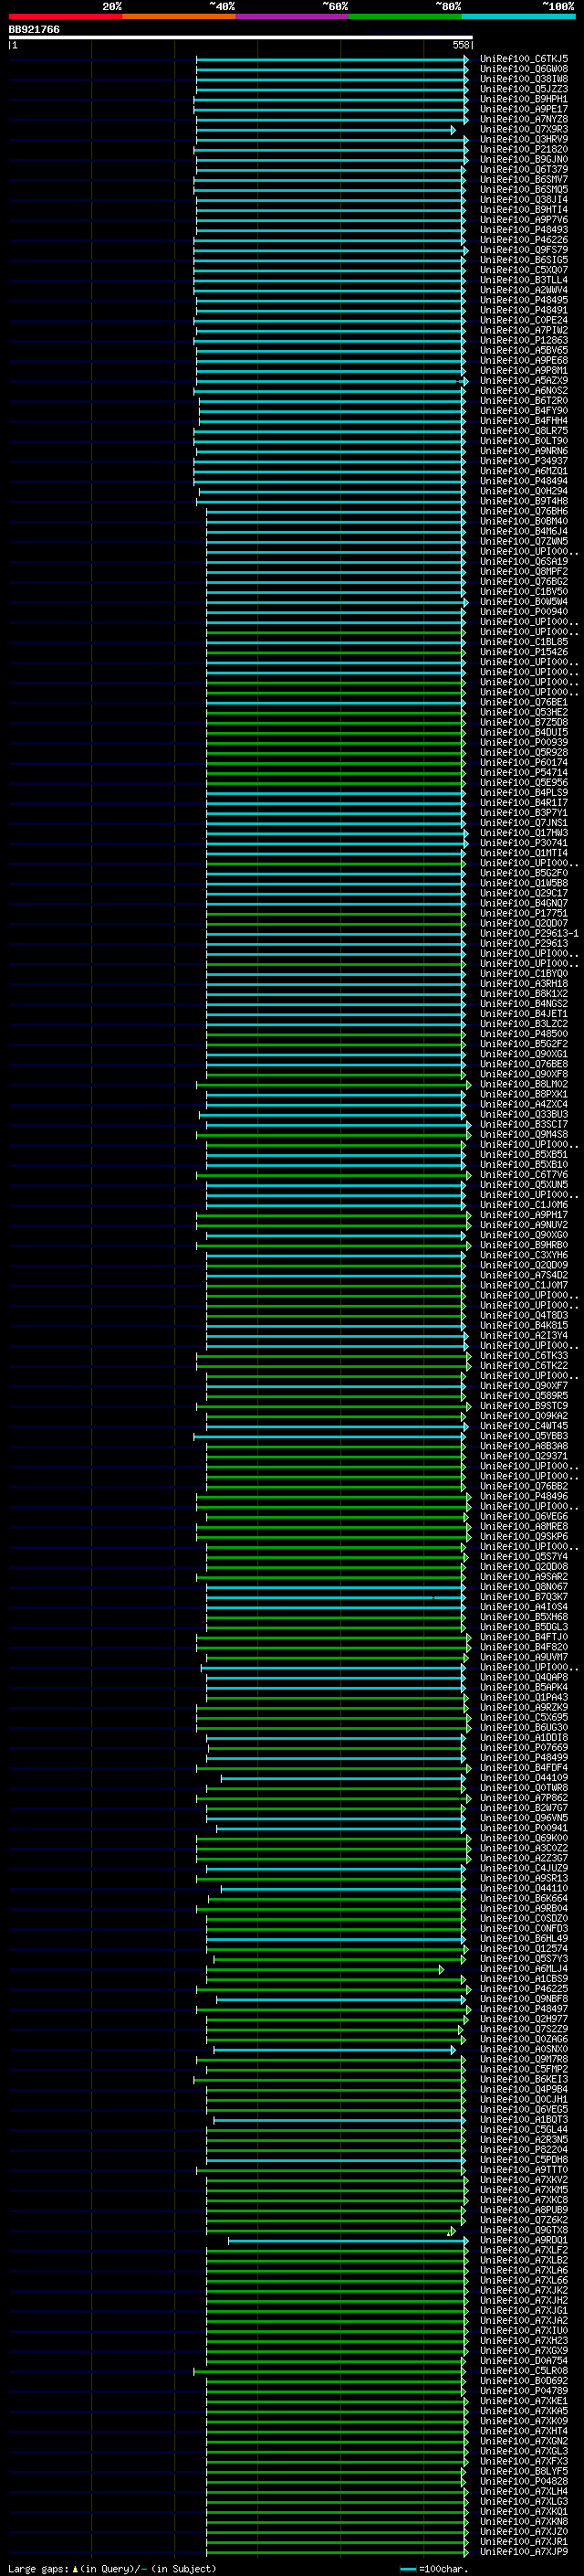Image resolution: width=584 pixels, height=2576 pixels.
Task: Open hit UniRef100_Q38IW8
Action: (524, 79)
